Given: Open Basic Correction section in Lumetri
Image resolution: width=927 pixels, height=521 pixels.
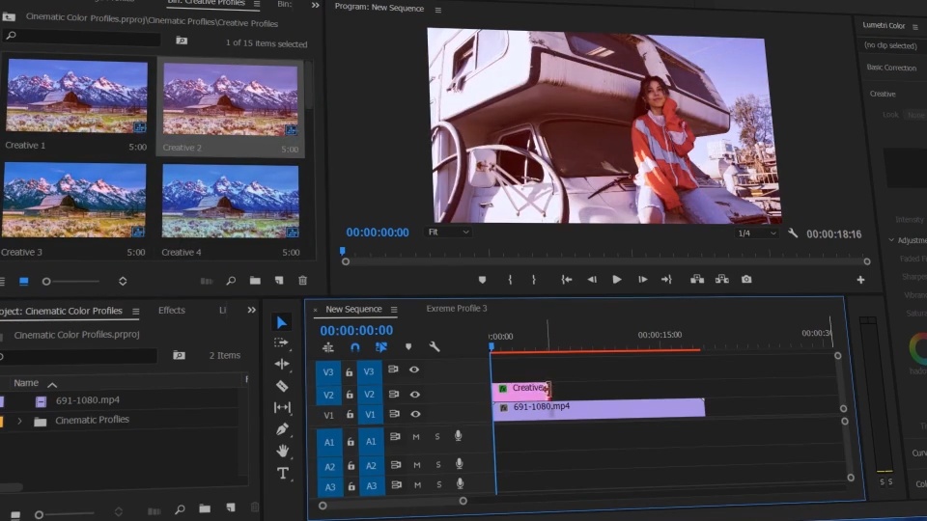Looking at the screenshot, I should click(891, 68).
